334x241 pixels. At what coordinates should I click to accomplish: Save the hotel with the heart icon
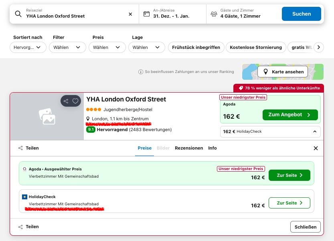point(75,101)
